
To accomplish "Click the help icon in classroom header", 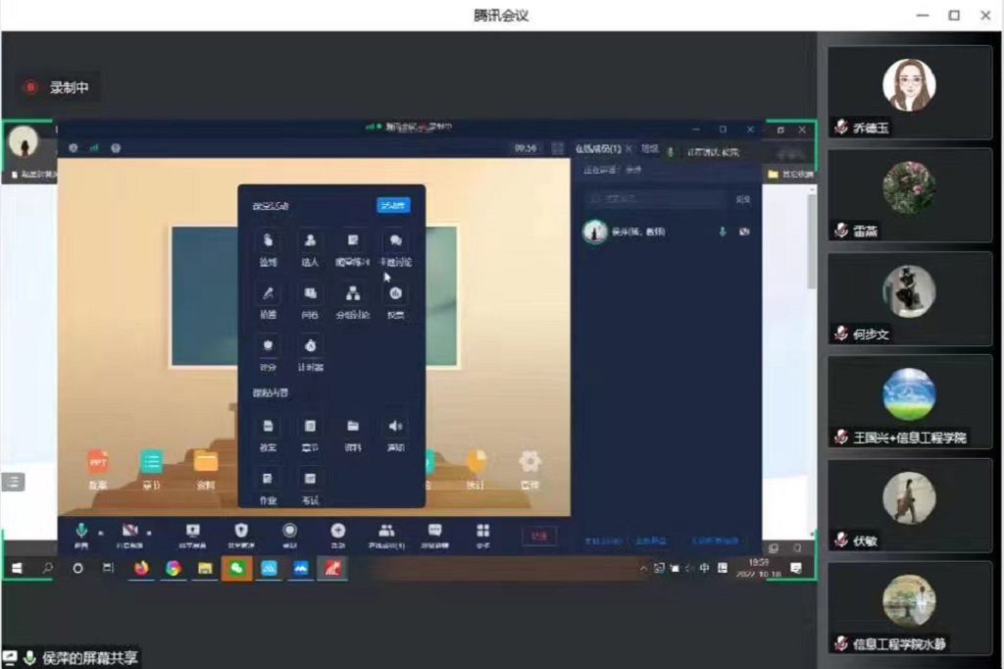I will coord(116,148).
